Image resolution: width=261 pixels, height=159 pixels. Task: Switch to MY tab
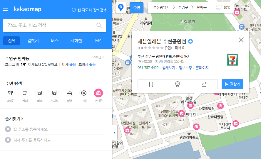(x=98, y=41)
